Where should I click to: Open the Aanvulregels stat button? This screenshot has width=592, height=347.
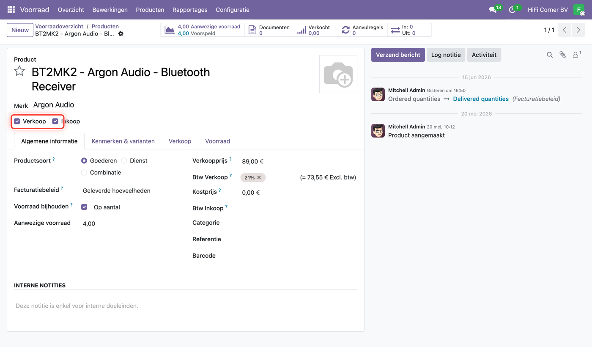pos(363,30)
